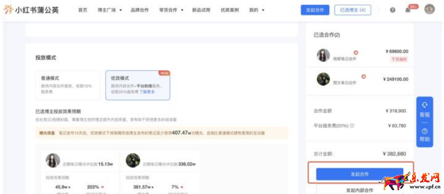Click the 投放模式 heading
This screenshot has height=194, width=444.
pyautogui.click(x=46, y=58)
